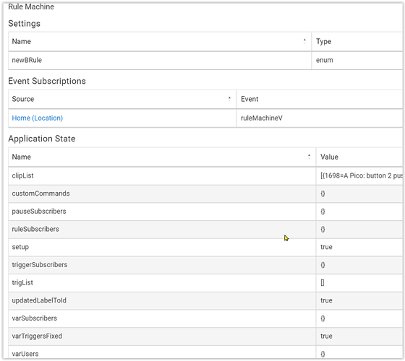This screenshot has height=361, width=405.
Task: Select the empty map value of customCommands
Action: 323,193
